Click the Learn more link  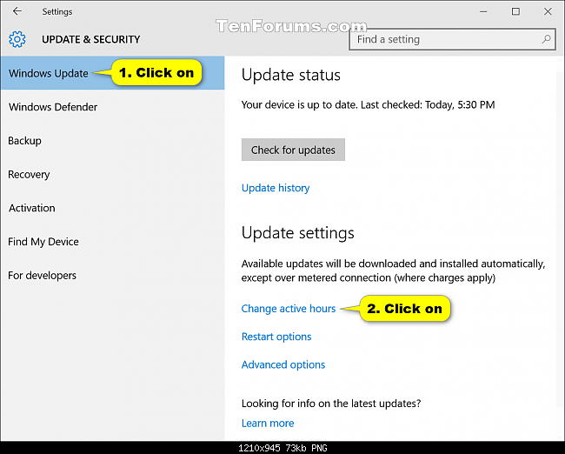coord(268,423)
